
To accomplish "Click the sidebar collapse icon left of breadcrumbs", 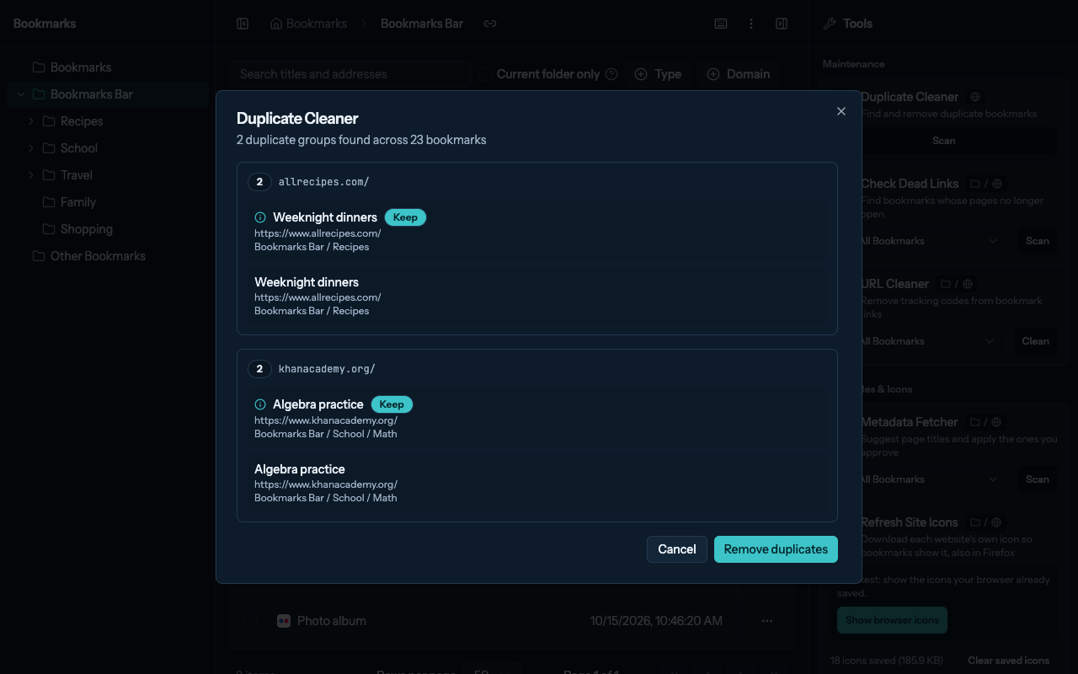I will coord(243,24).
